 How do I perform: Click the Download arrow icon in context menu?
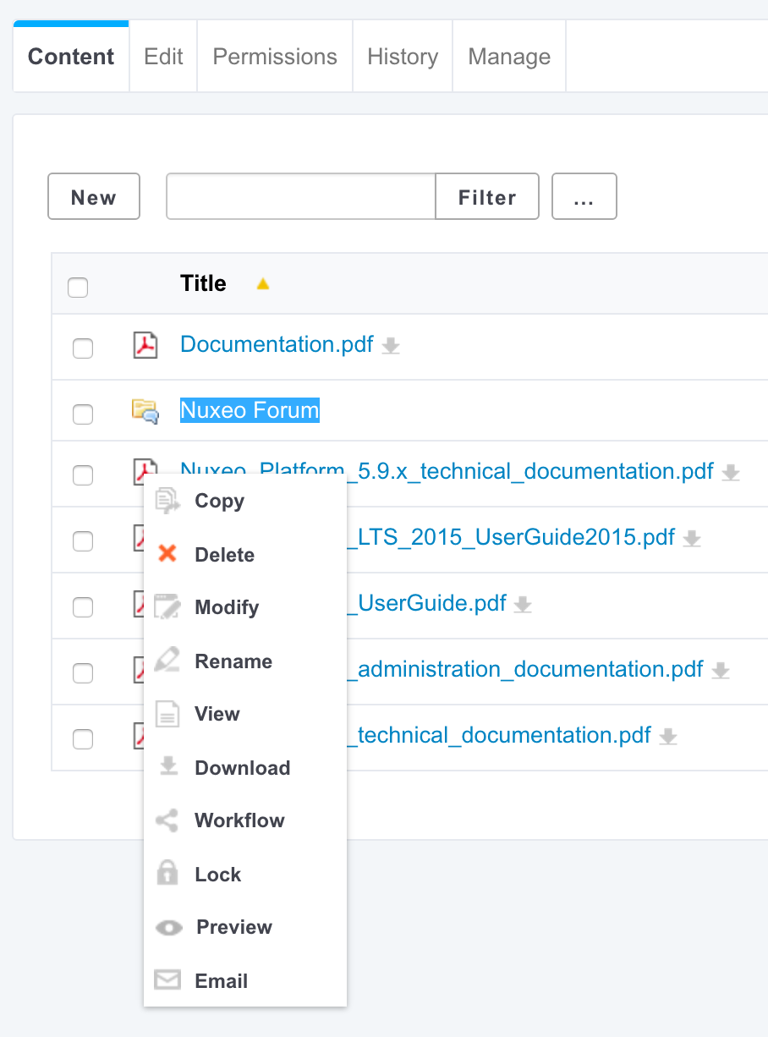168,767
